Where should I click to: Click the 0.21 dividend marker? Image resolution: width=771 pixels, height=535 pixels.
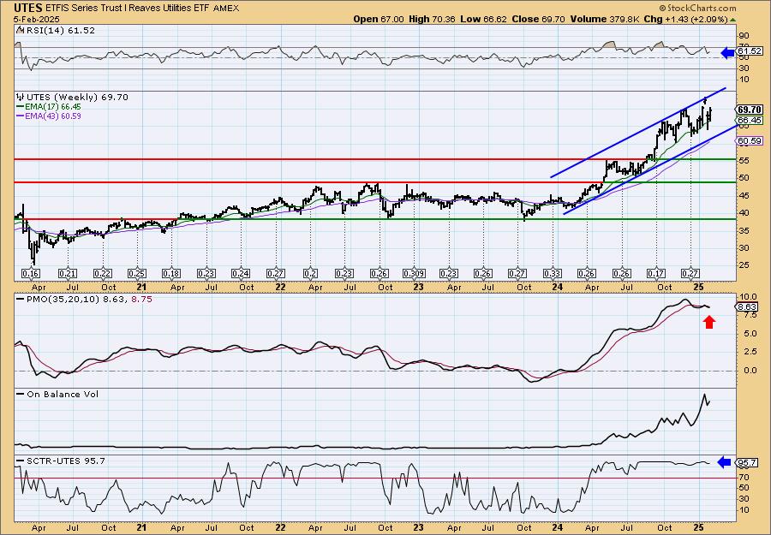click(68, 274)
